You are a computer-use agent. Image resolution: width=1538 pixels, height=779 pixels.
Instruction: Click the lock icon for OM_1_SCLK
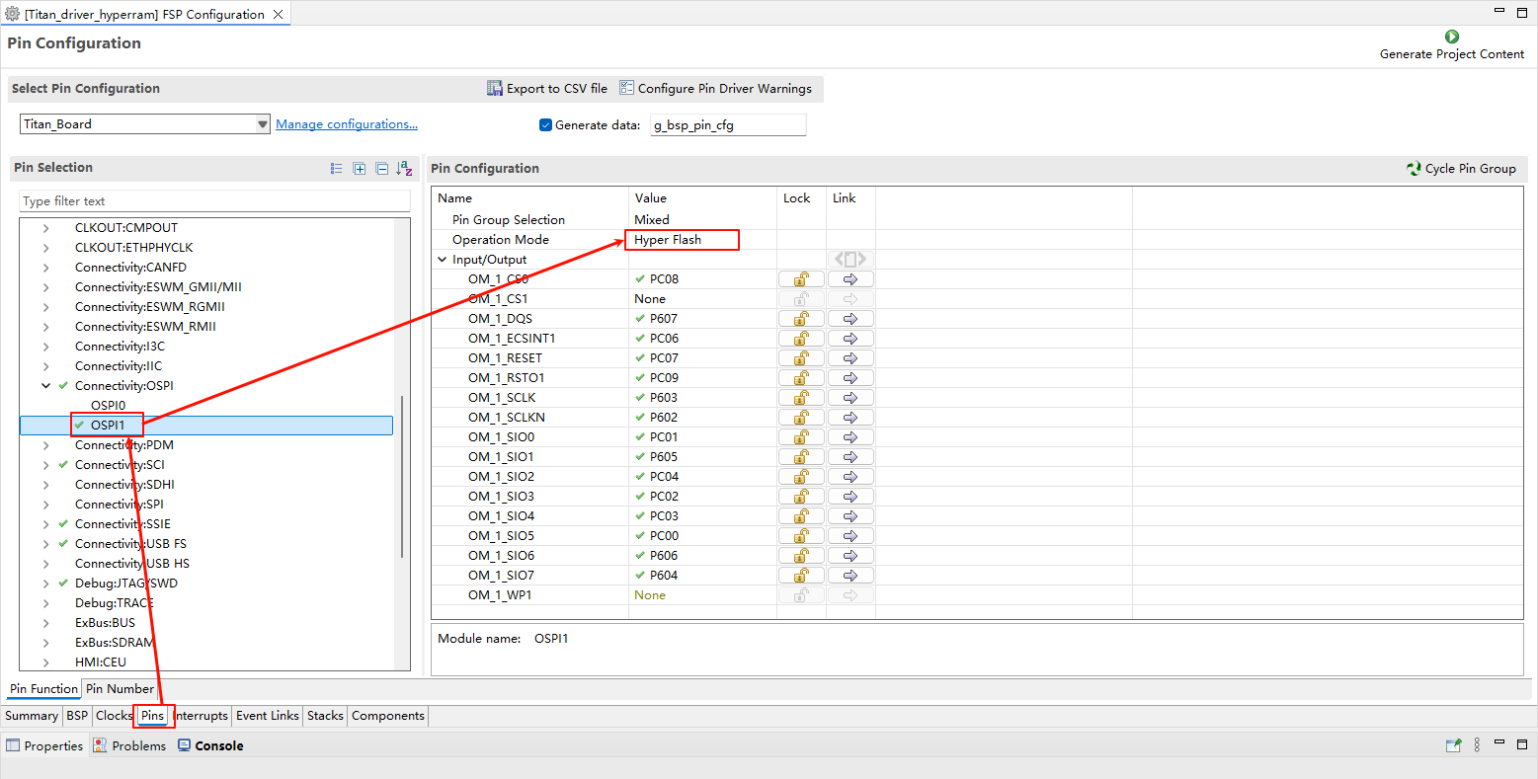click(x=801, y=398)
